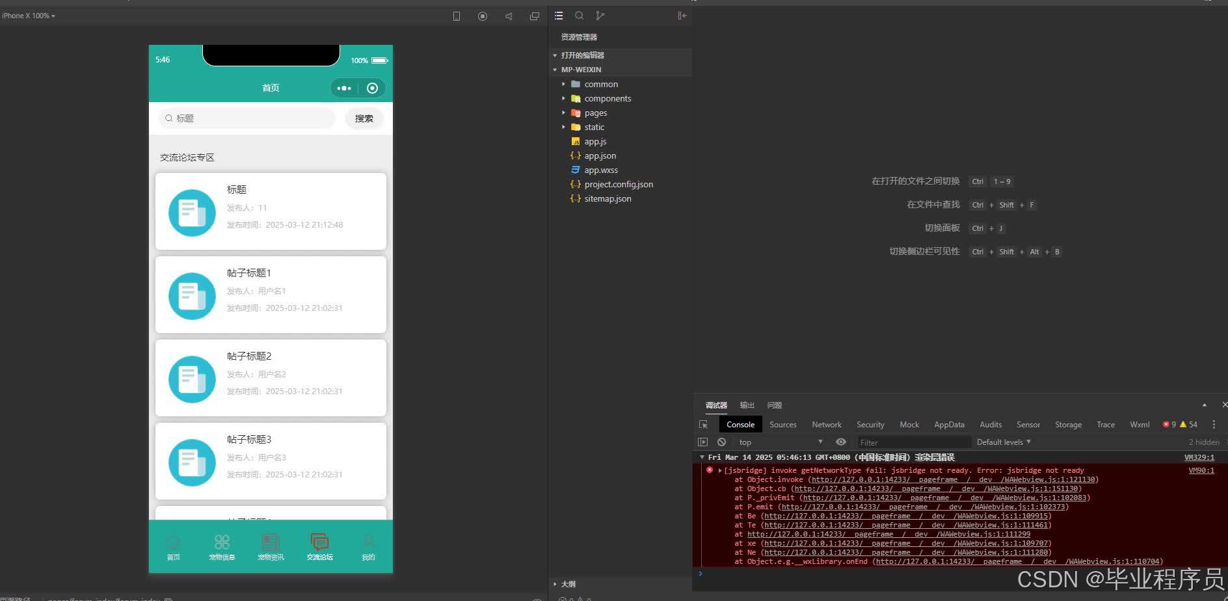Click the document thumbnail of 帖子标题2
1228x601 pixels.
[192, 379]
